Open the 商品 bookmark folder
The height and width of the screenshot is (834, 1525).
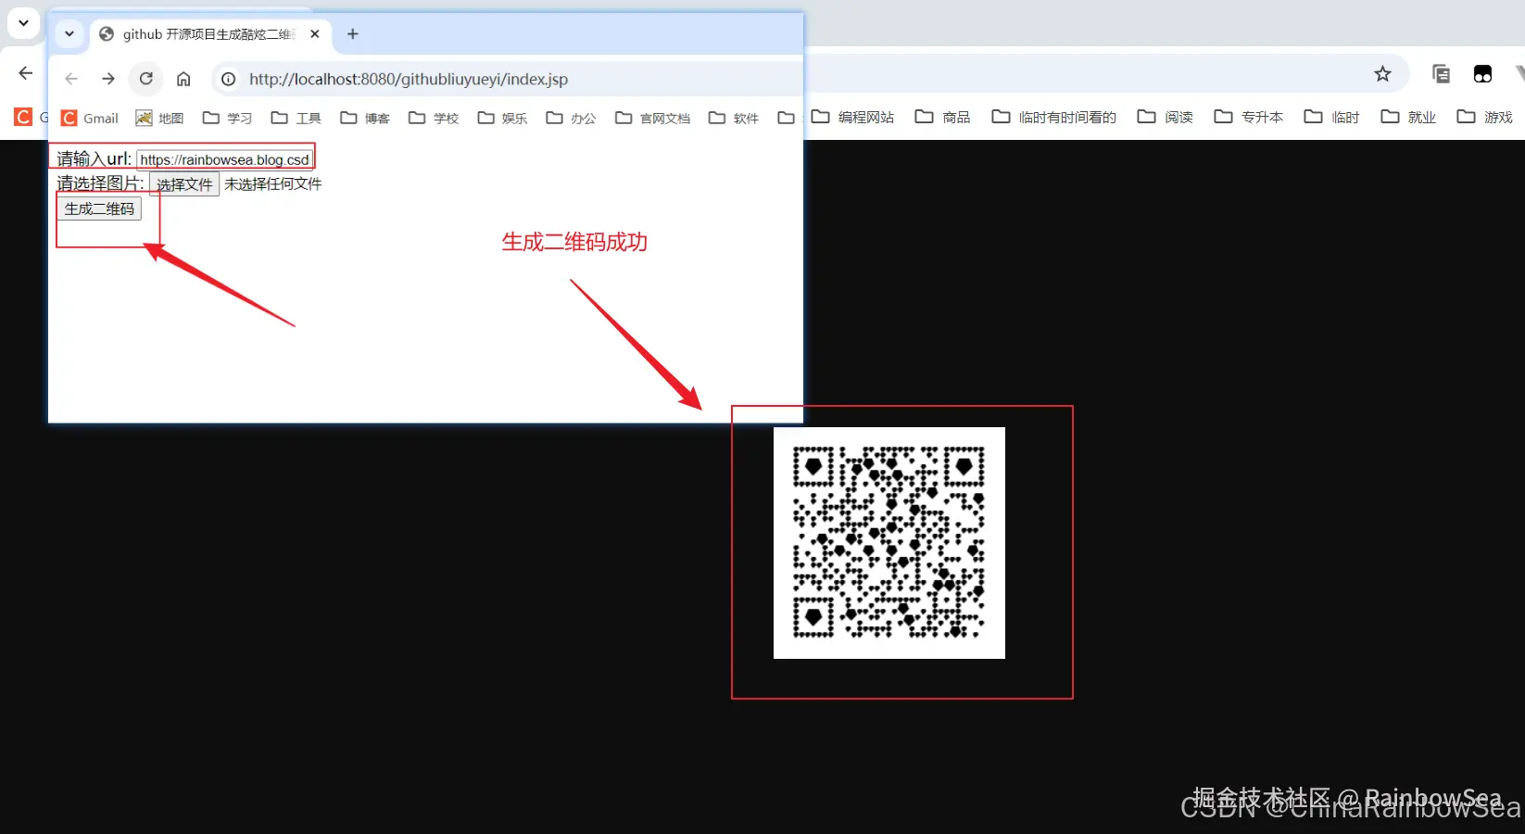point(942,117)
